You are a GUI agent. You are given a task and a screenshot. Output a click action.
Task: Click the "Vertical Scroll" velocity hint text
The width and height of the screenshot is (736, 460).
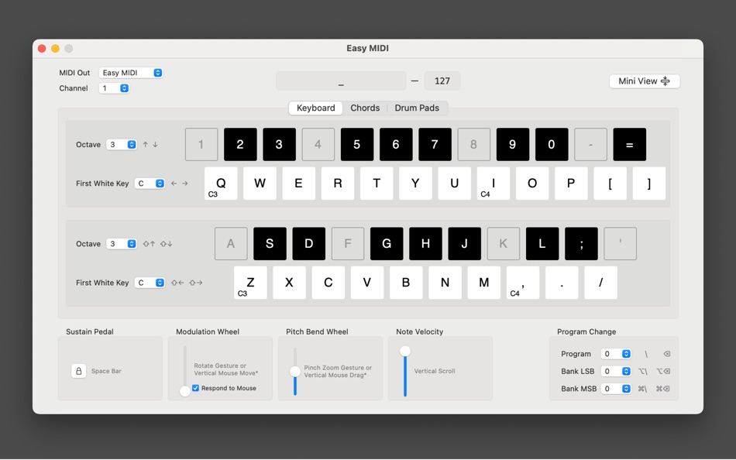pos(435,371)
